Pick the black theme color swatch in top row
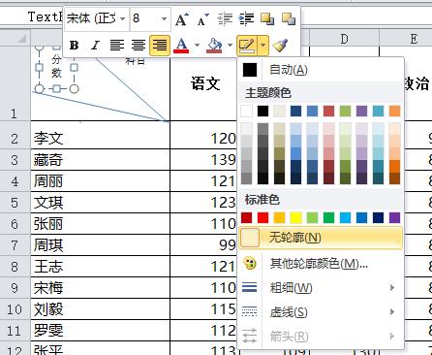Image resolution: width=432 pixels, height=355 pixels. coord(262,111)
